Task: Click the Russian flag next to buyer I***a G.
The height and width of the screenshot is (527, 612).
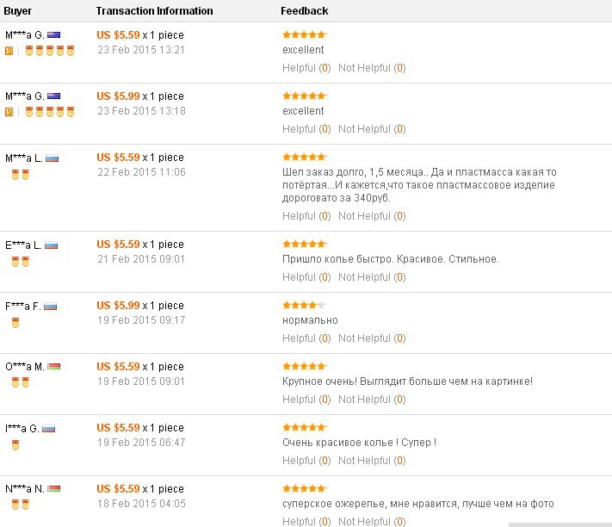Action: point(48,428)
